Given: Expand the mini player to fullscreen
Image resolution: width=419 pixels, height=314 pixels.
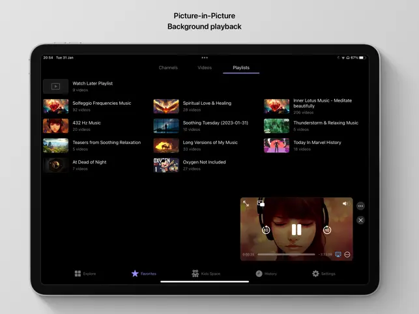Looking at the screenshot, I should 246,204.
